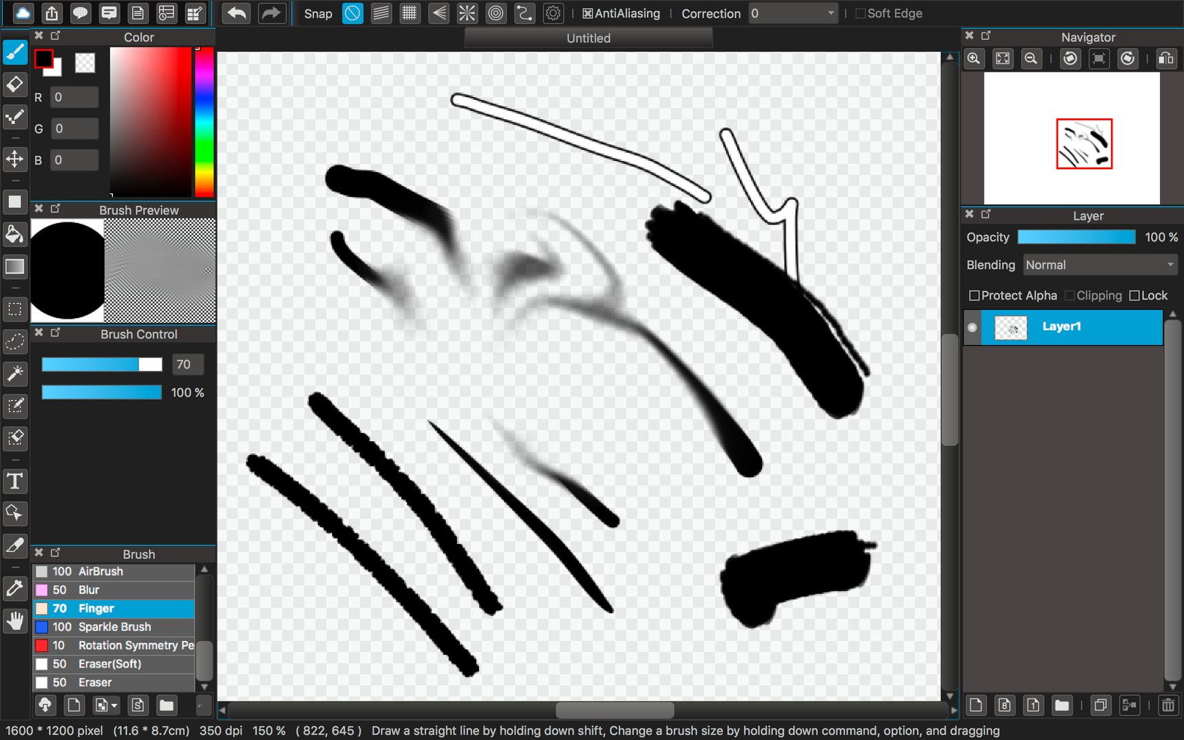Select the Rotation Symmetry Pen brush
Screen dimensions: 1184x740
pos(114,646)
